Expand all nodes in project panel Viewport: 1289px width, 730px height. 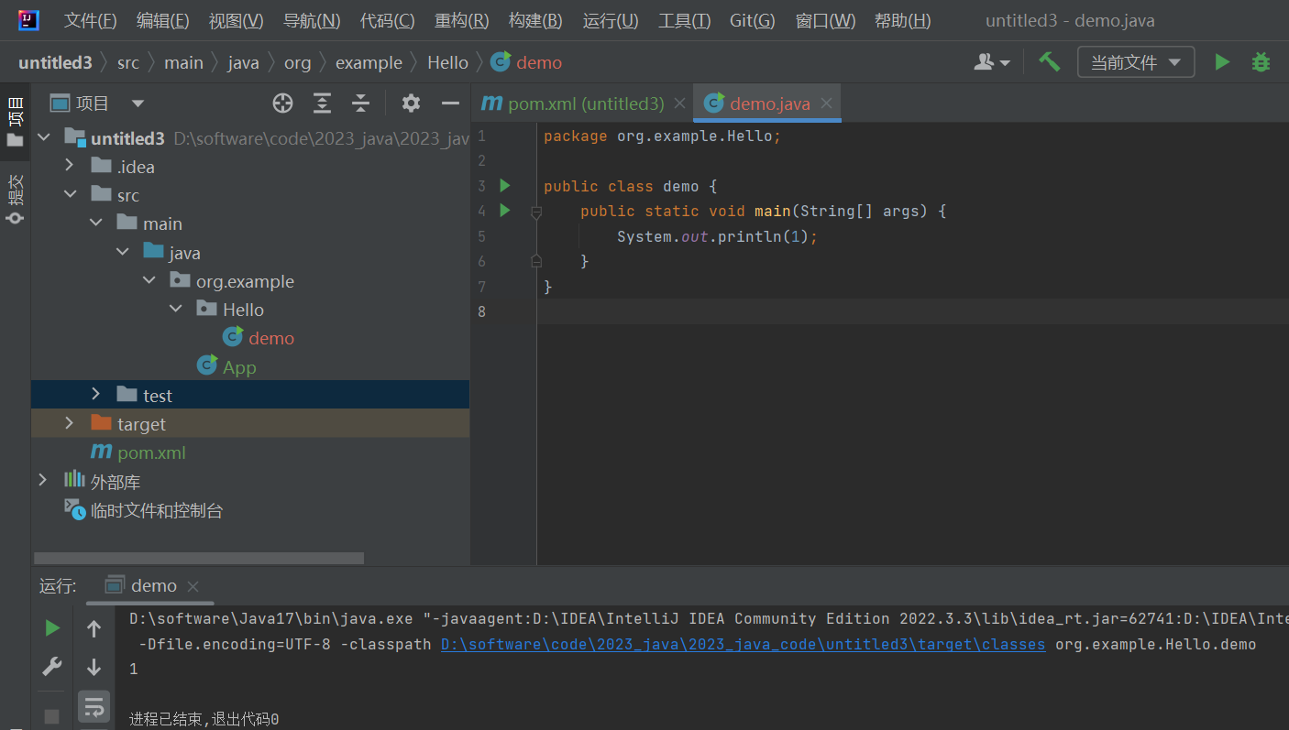tap(322, 104)
